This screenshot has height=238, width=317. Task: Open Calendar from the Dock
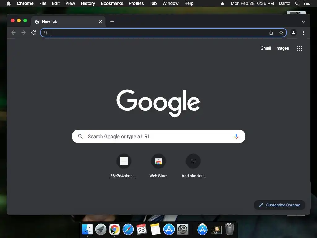point(141,230)
